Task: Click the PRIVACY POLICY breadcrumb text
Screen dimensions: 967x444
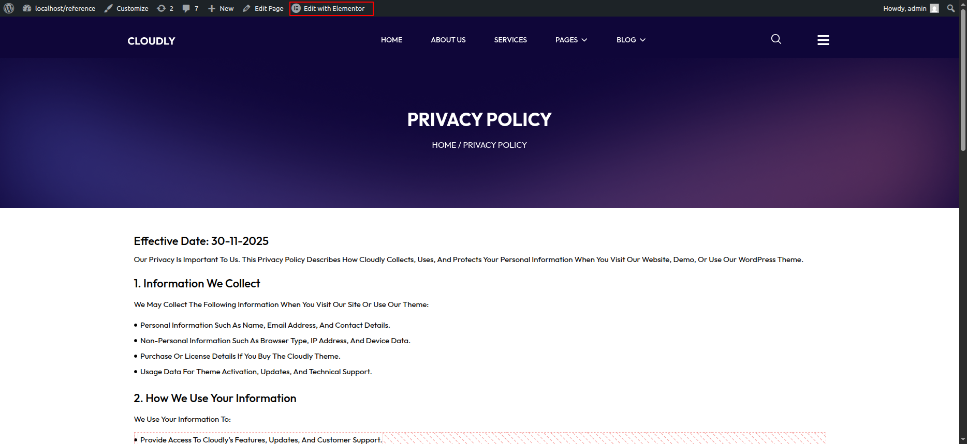Action: tap(495, 145)
